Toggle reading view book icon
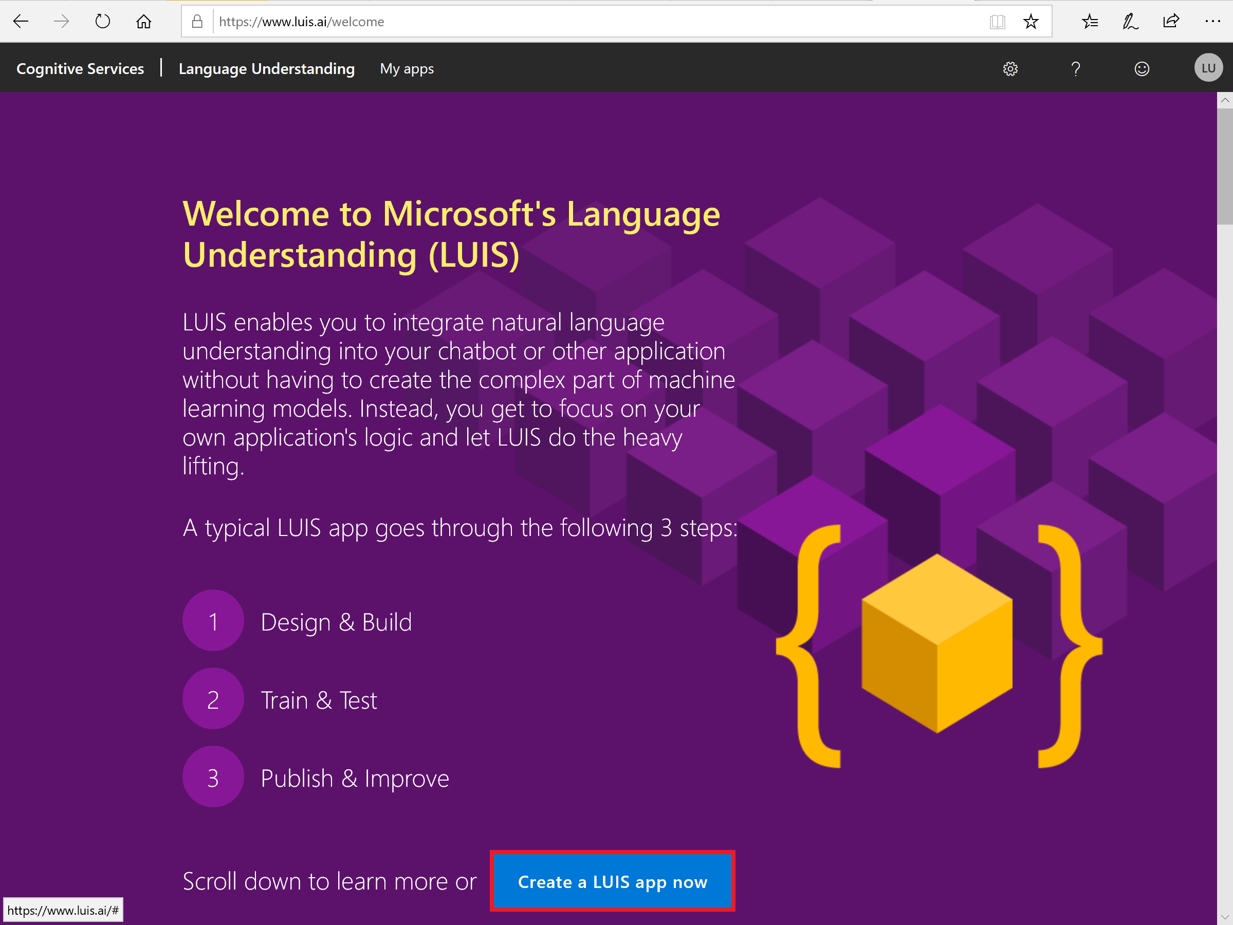This screenshot has height=925, width=1233. point(997,22)
